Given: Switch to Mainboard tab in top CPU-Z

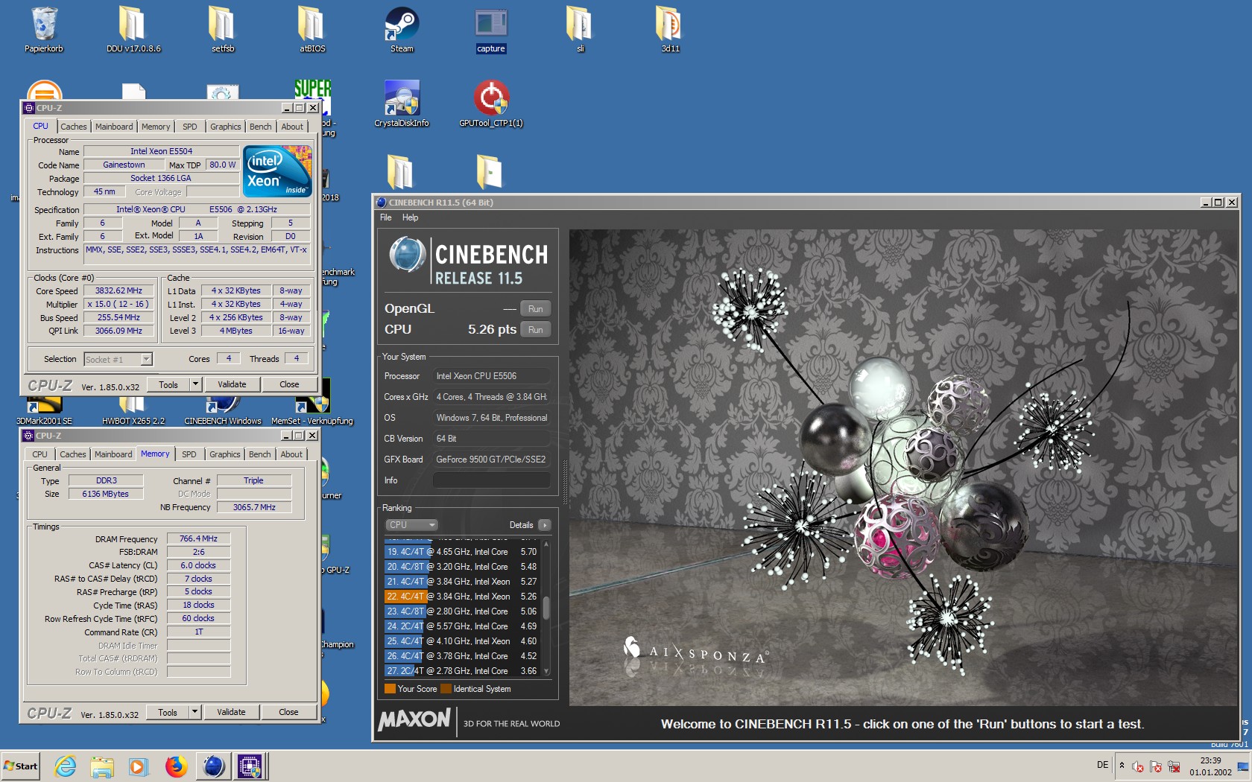Looking at the screenshot, I should [x=114, y=127].
